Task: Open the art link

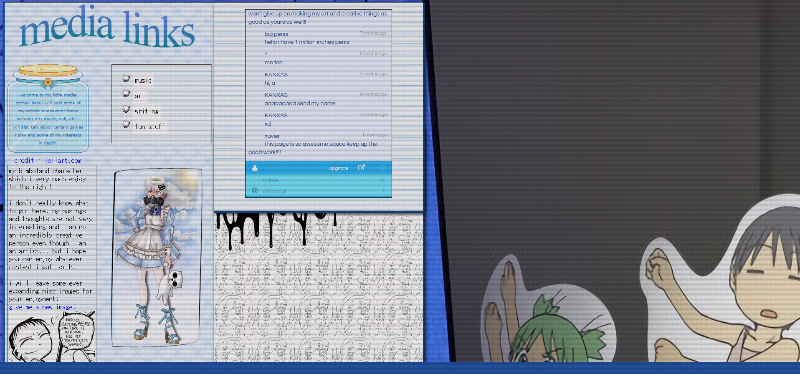Action: tap(139, 96)
